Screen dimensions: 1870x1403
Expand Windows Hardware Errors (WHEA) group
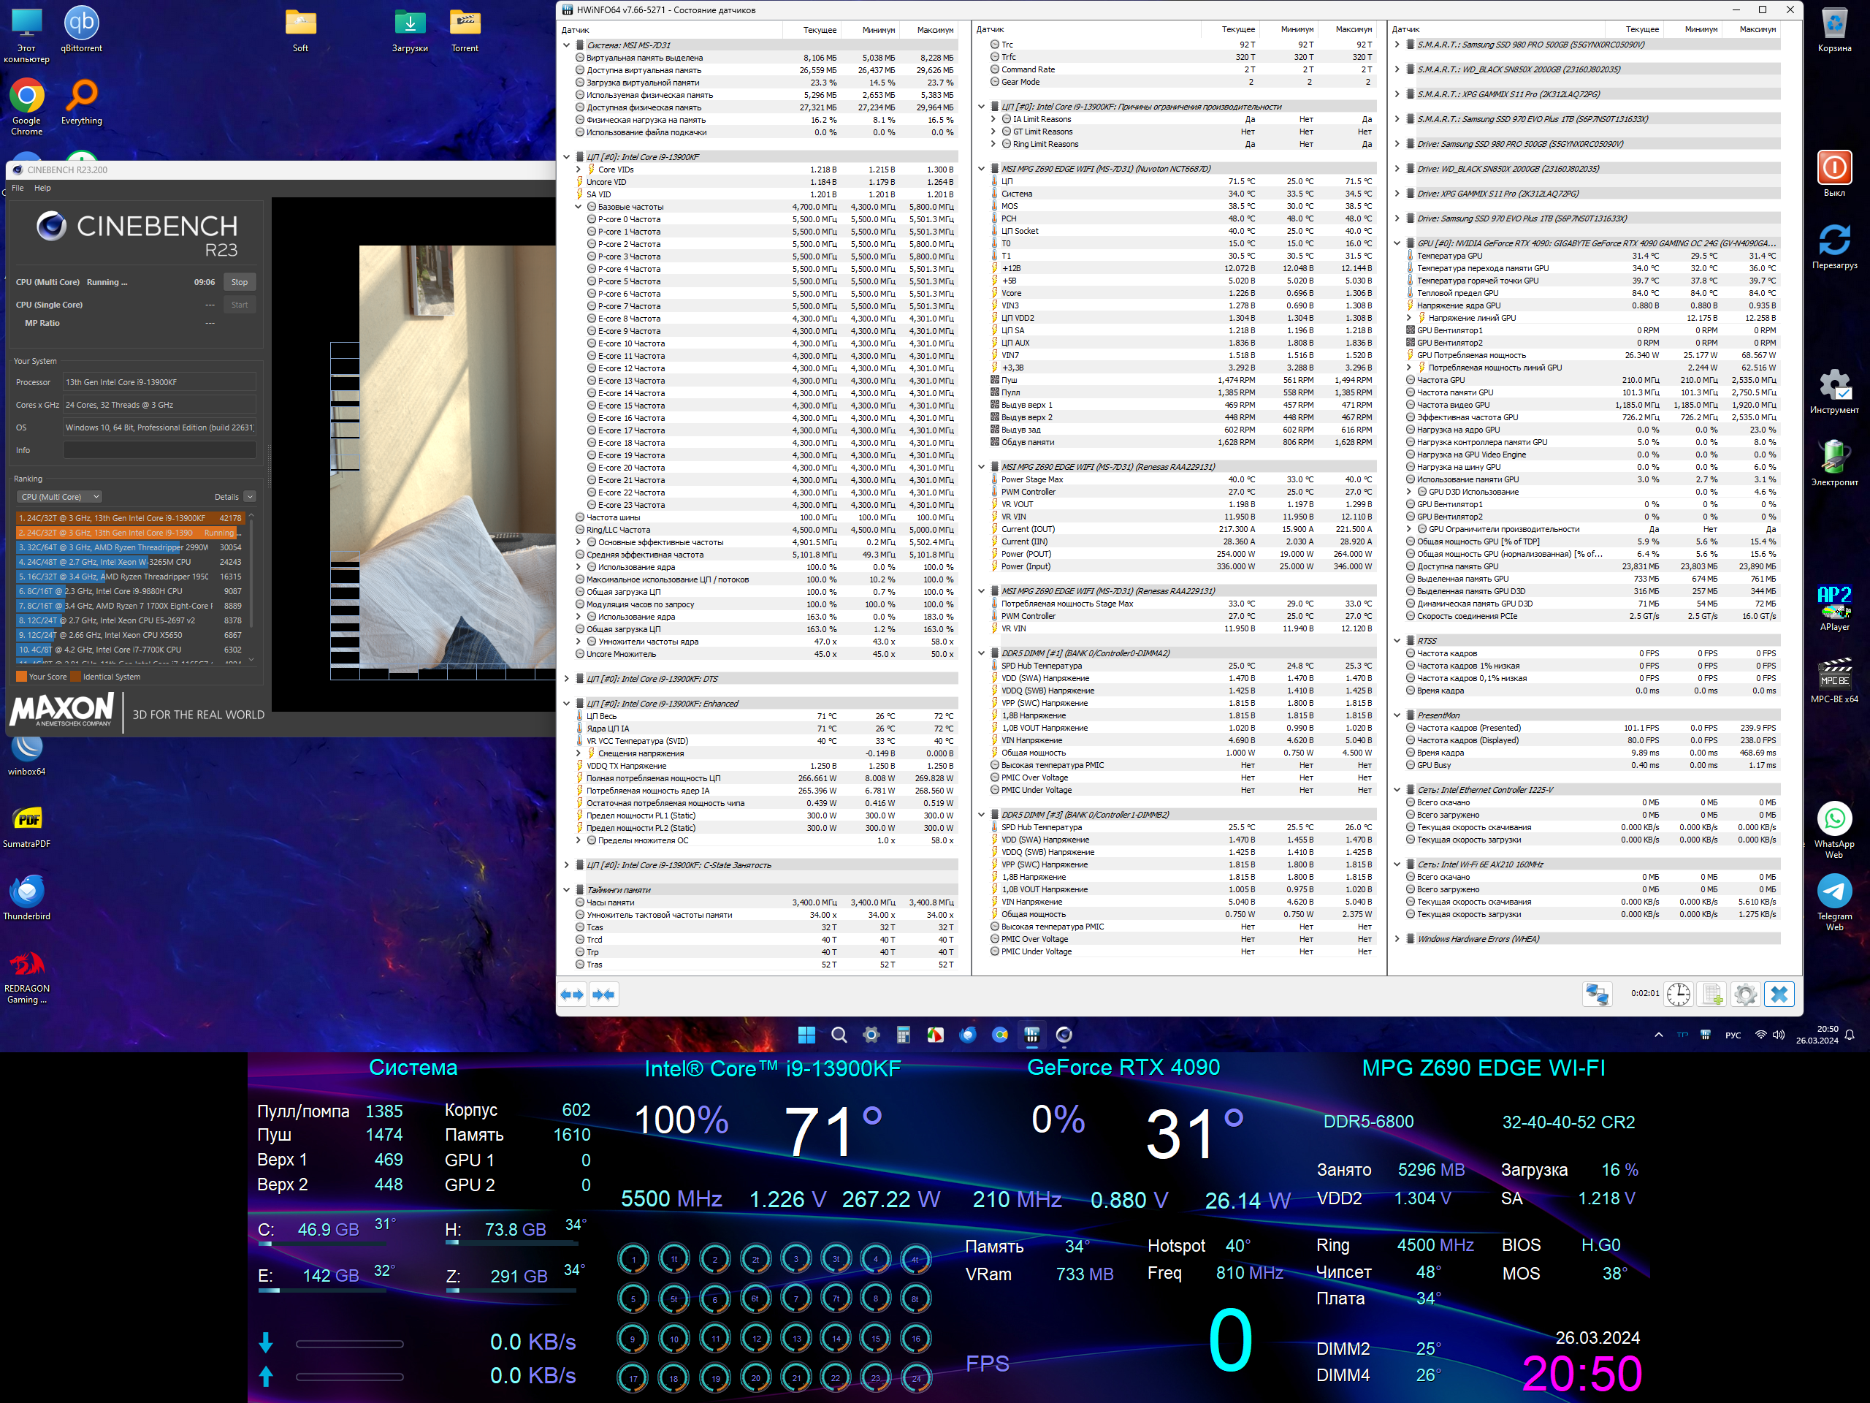point(1397,939)
